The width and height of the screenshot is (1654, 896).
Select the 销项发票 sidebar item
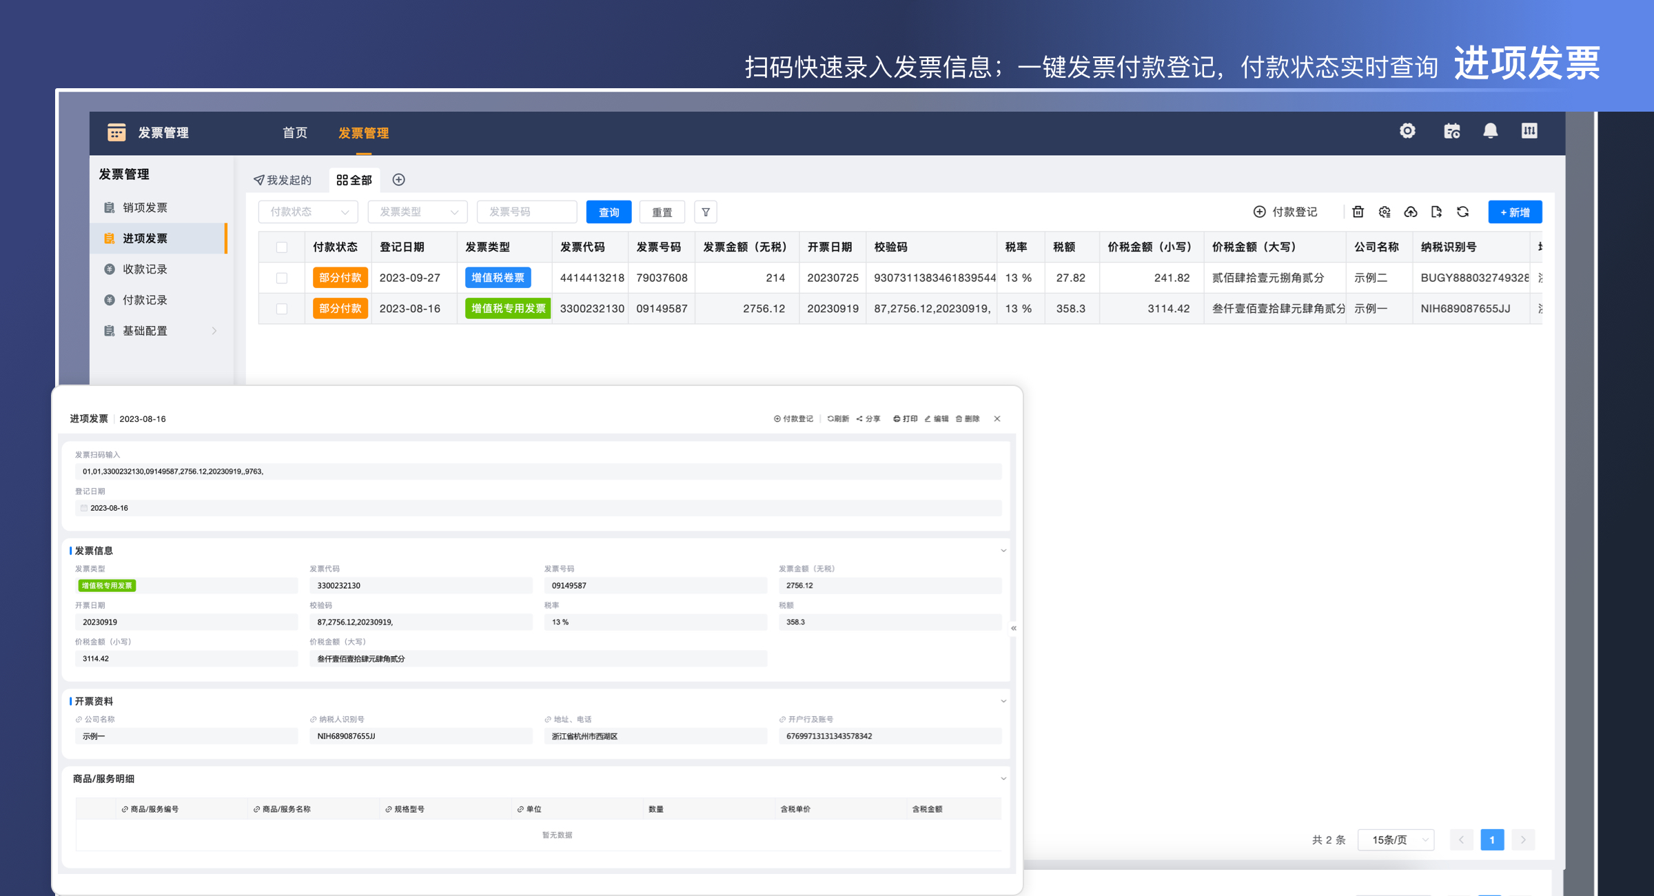(145, 207)
